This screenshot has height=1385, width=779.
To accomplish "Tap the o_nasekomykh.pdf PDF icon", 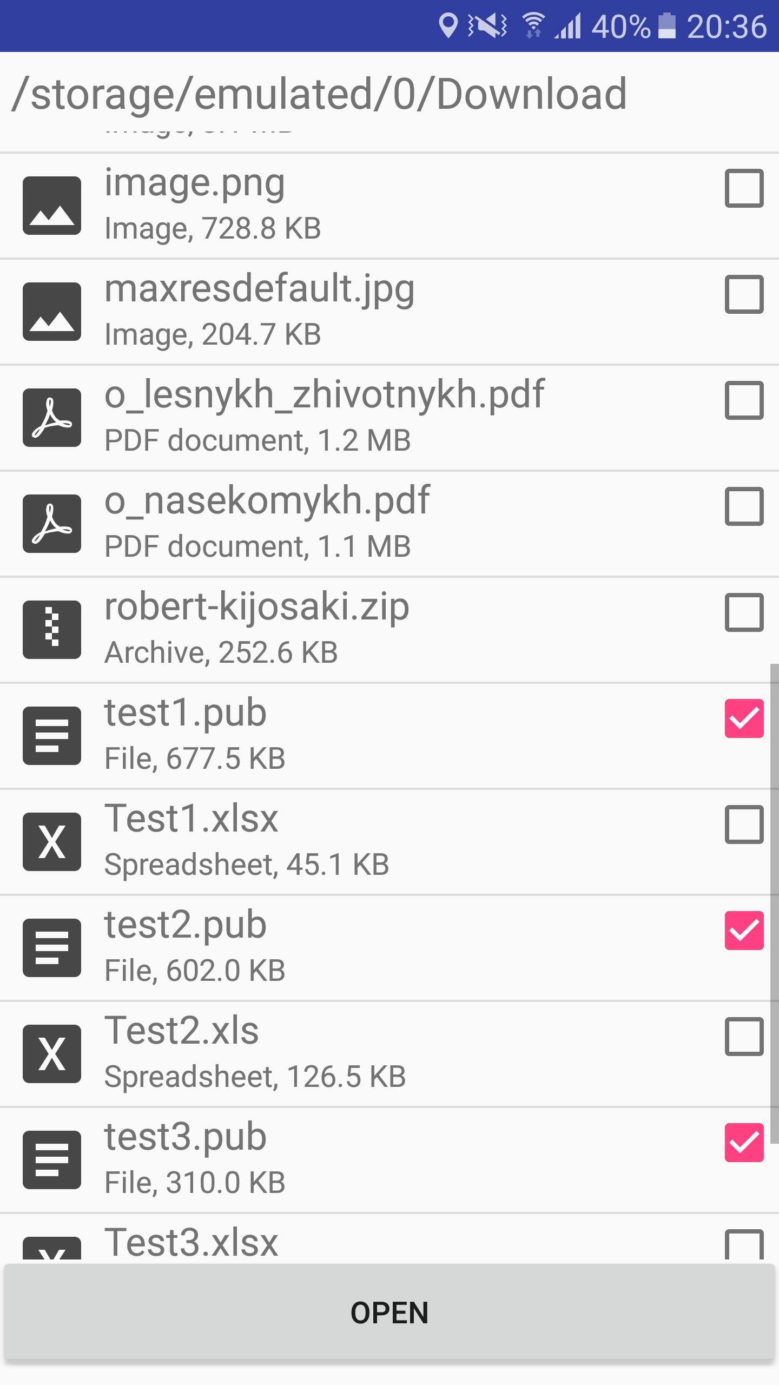I will click(x=52, y=524).
